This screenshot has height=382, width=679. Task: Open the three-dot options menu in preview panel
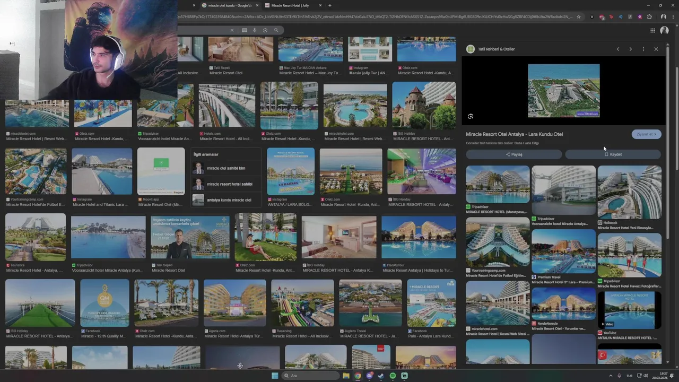[x=643, y=49]
